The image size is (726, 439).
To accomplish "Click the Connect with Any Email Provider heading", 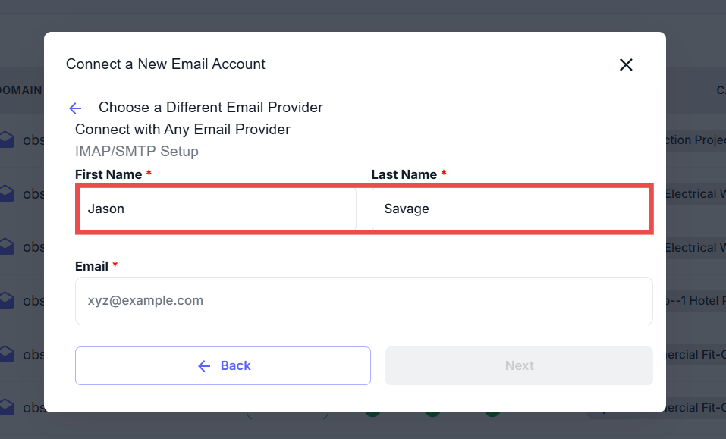I will tap(183, 129).
